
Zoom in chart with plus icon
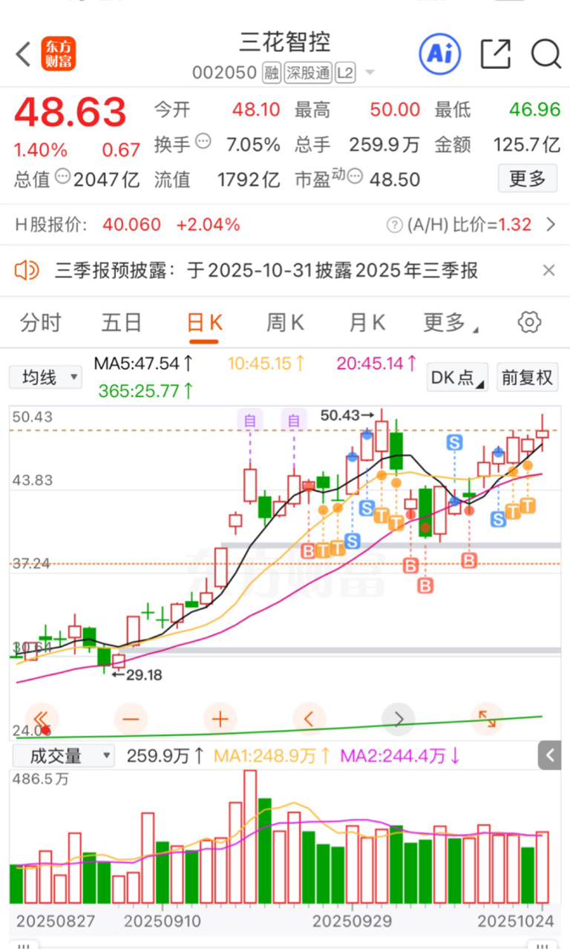220,718
